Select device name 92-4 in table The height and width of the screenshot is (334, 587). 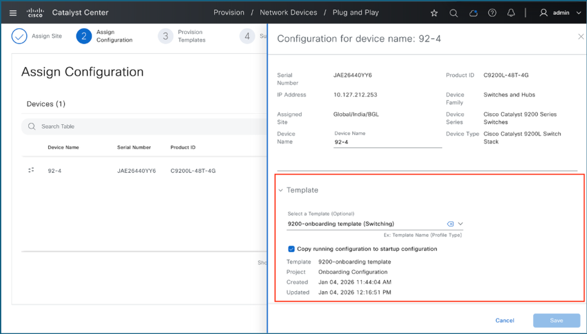(x=55, y=171)
